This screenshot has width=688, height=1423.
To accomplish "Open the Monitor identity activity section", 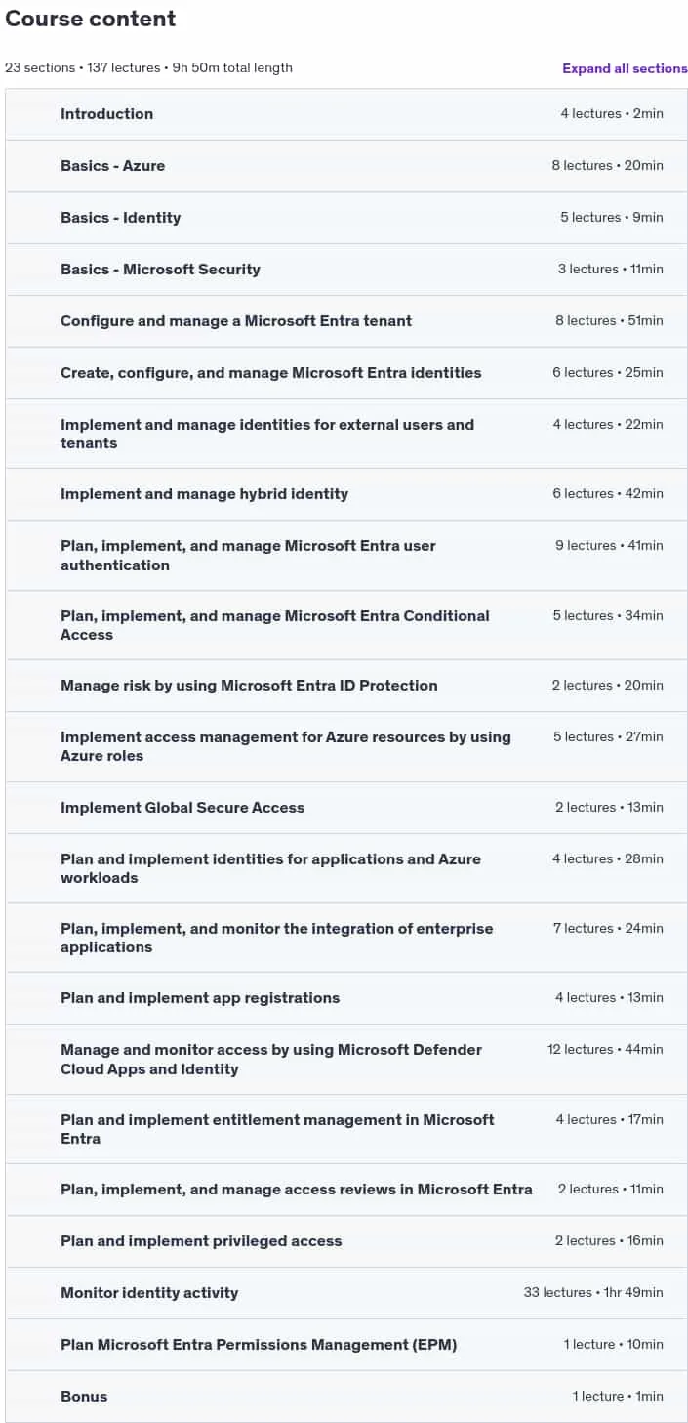I will point(346,1293).
